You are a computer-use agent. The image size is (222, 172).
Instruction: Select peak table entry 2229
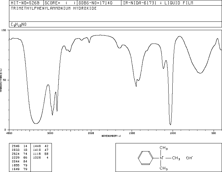click(x=19, y=157)
